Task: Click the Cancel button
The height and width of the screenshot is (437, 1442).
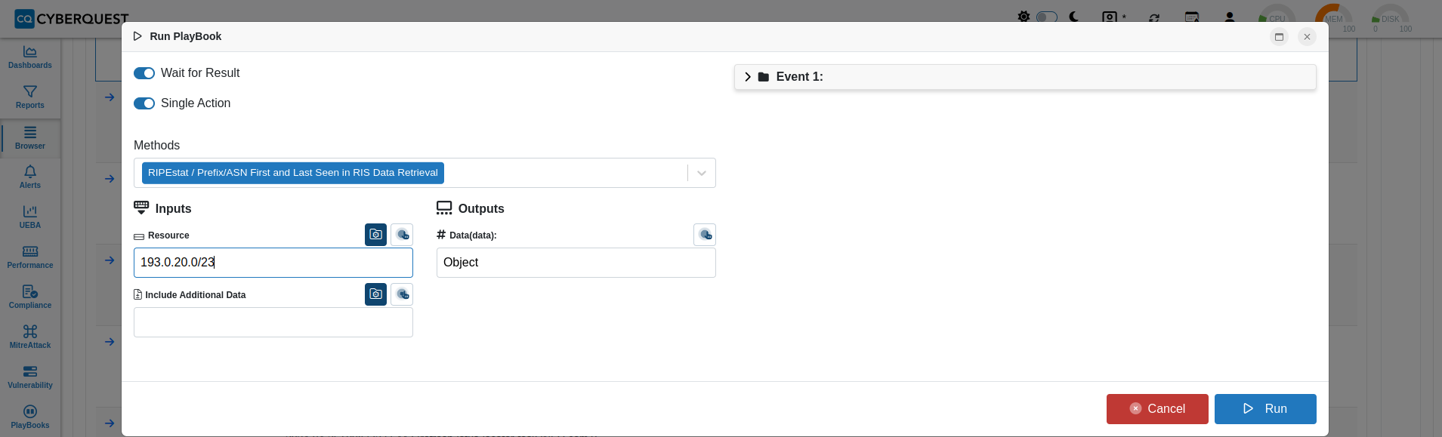Action: point(1157,409)
